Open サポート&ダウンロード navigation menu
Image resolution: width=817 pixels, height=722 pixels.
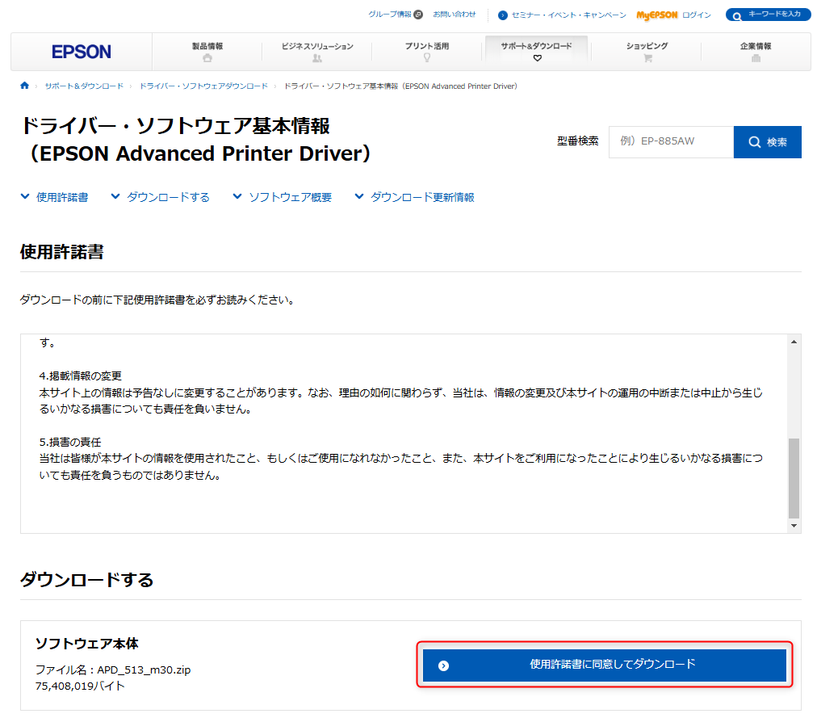click(537, 52)
